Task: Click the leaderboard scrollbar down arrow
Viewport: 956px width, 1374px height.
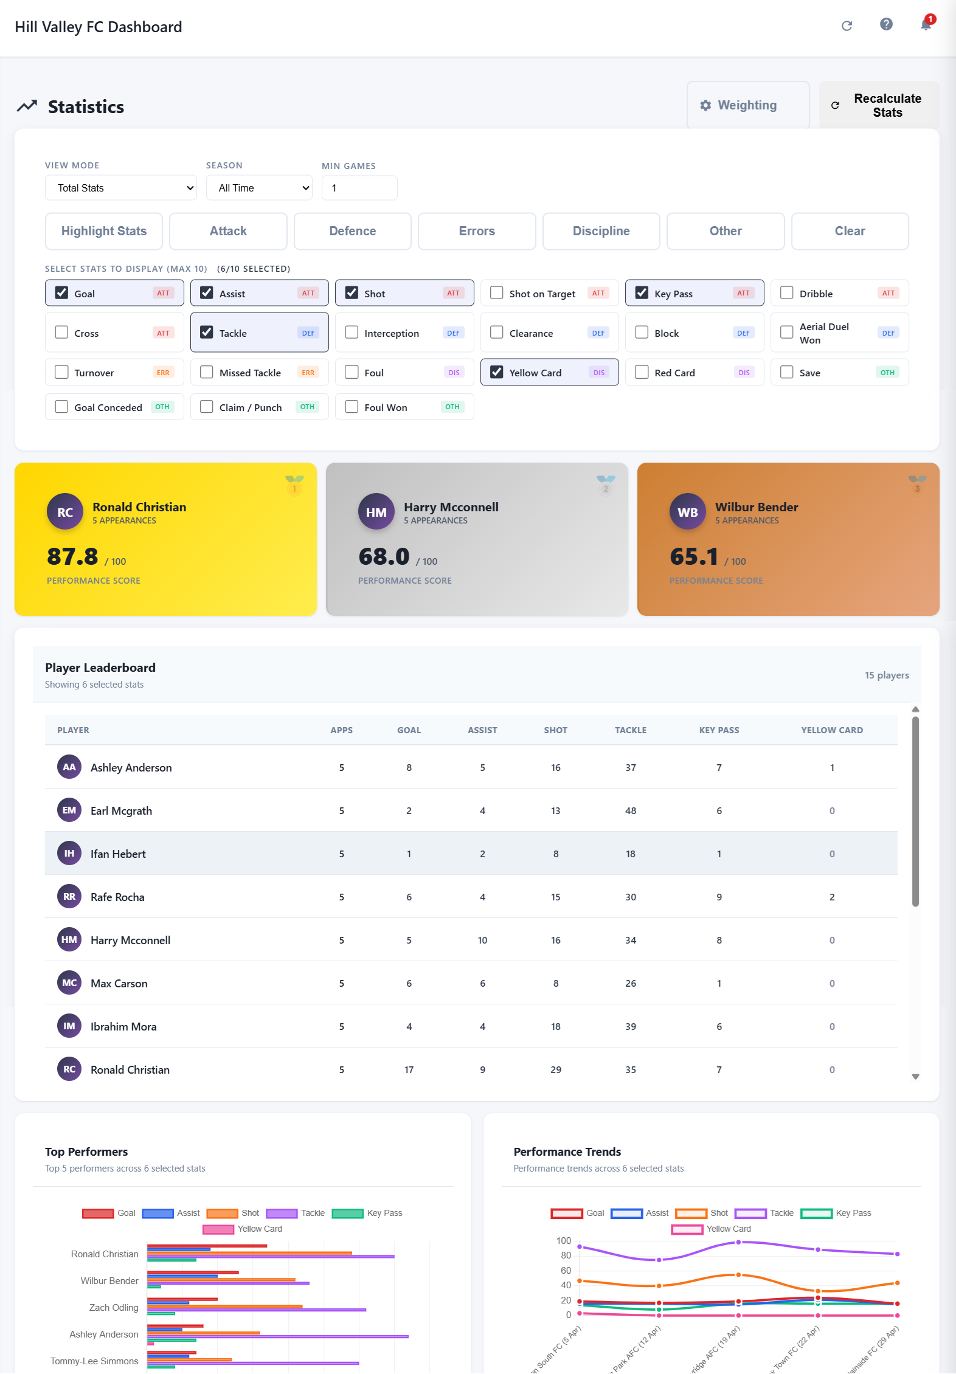Action: [915, 1077]
